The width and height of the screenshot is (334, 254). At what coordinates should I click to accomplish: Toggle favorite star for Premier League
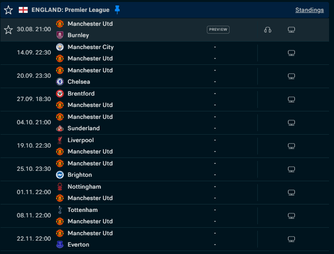point(8,10)
